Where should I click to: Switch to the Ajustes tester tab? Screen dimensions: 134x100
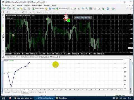7,92
